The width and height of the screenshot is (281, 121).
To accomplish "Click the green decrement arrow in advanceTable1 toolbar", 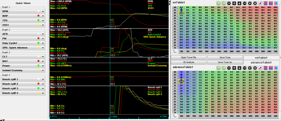I will point(224,68).
